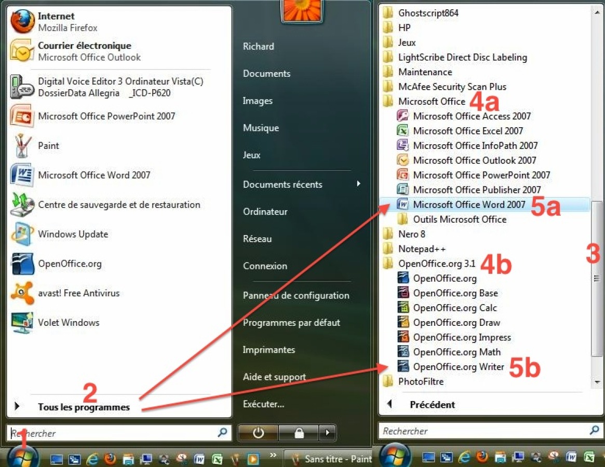This screenshot has height=467, width=605.
Task: Open the Microsoft Office Publisher 2007 icon
Action: [402, 189]
